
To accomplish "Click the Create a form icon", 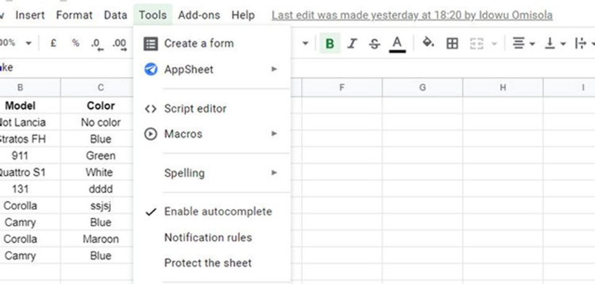I will [150, 43].
